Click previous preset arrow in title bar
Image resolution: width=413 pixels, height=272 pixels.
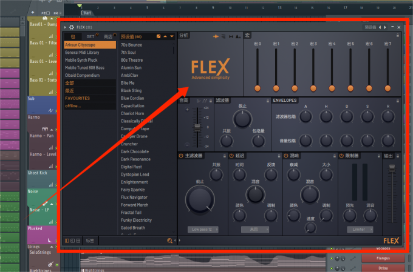coord(380,27)
